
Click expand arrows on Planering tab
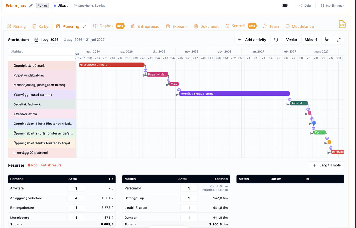(x=85, y=27)
